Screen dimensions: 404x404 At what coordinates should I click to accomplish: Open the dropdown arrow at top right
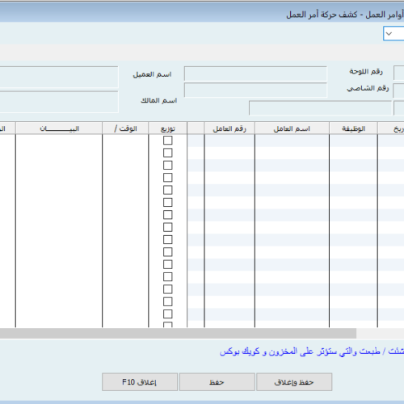(x=389, y=34)
